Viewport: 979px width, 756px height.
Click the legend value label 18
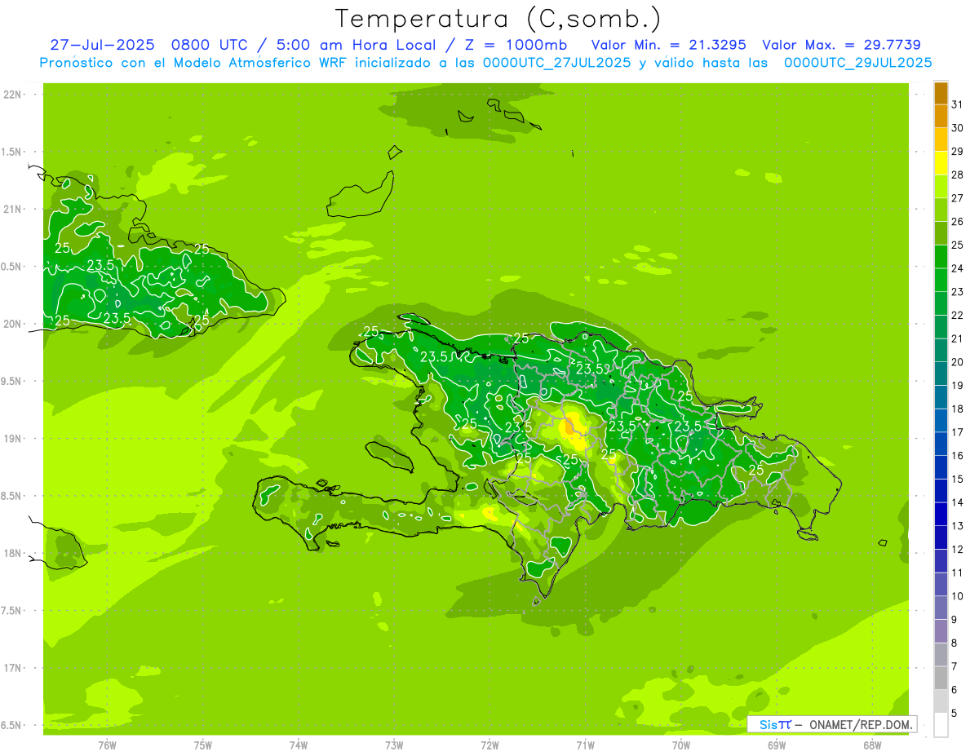(x=957, y=409)
